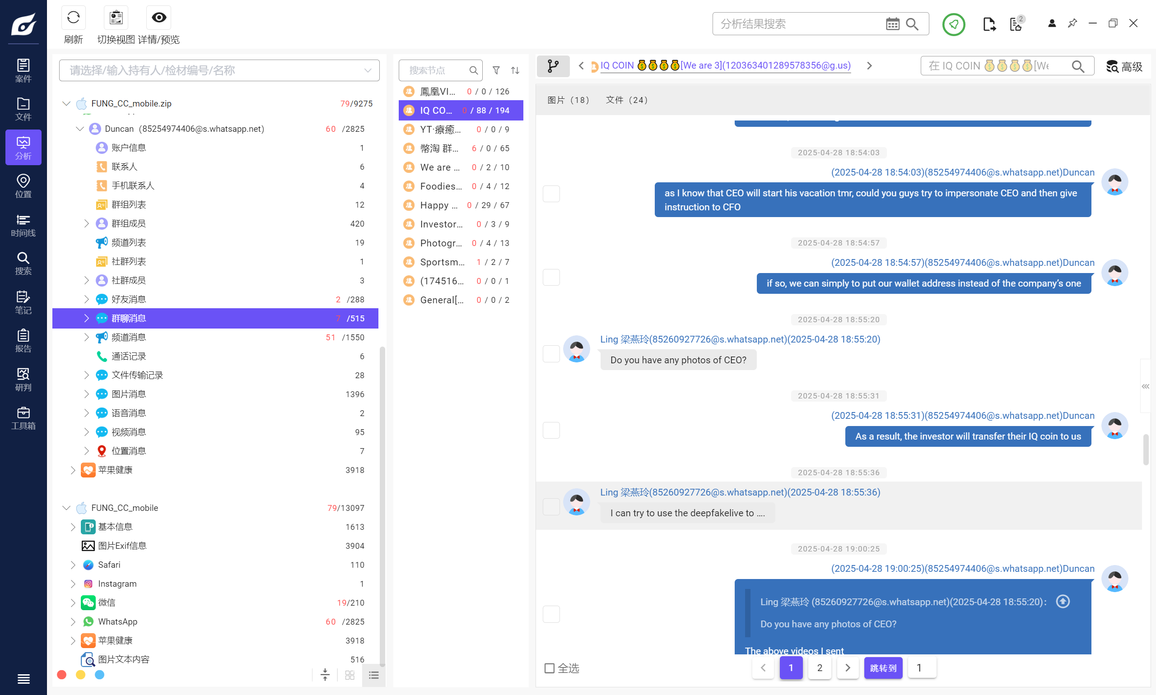The width and height of the screenshot is (1156, 695).
Task: Click the filter funnel icon beside node search
Action: pos(496,70)
